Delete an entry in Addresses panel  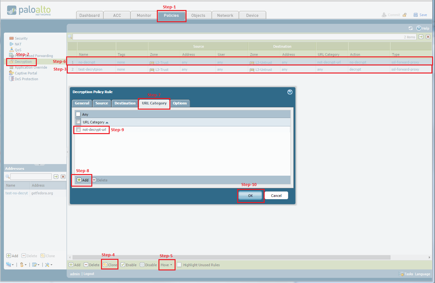(29, 256)
